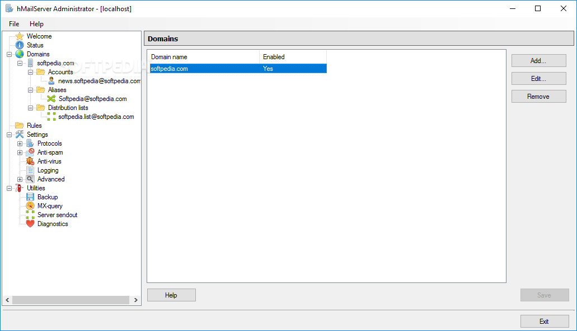Click the Softpedia@softpedia.com alias icon
The image size is (577, 331).
click(x=51, y=99)
